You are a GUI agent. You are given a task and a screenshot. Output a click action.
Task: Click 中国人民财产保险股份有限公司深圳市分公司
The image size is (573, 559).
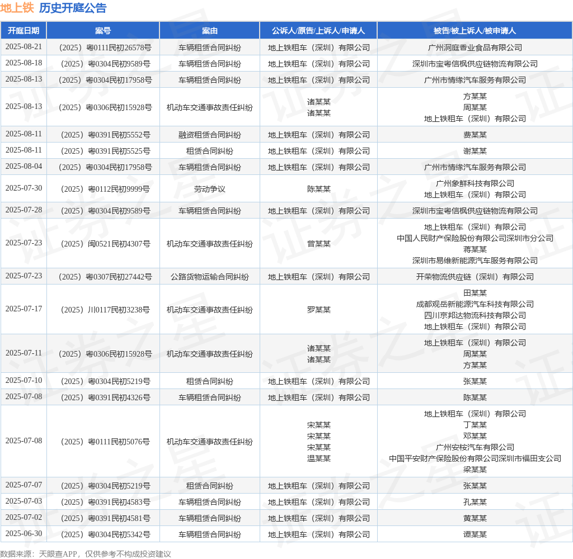pos(475,238)
